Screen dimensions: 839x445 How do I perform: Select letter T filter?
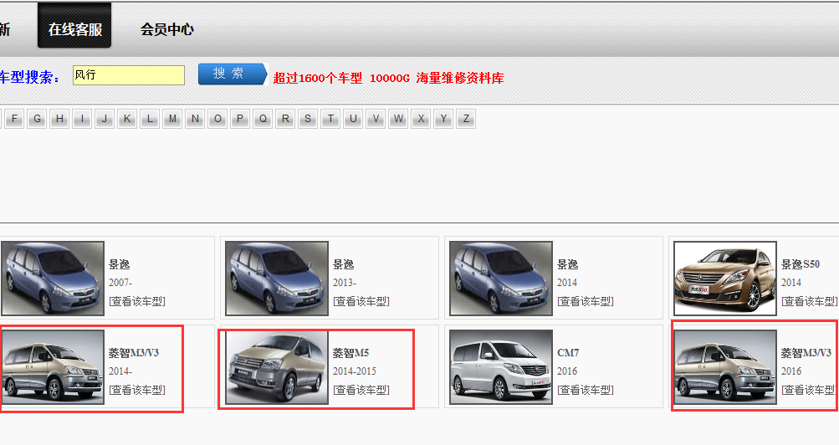[x=330, y=119]
